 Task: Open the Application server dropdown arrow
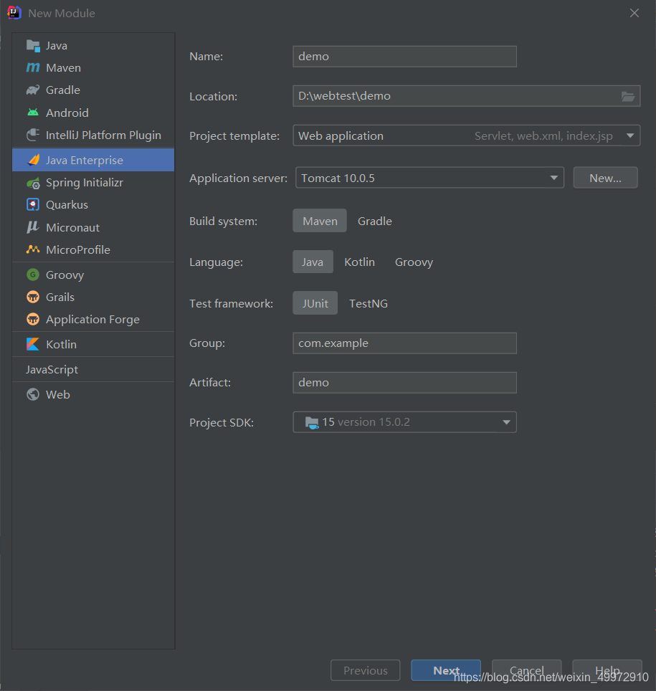coord(553,178)
